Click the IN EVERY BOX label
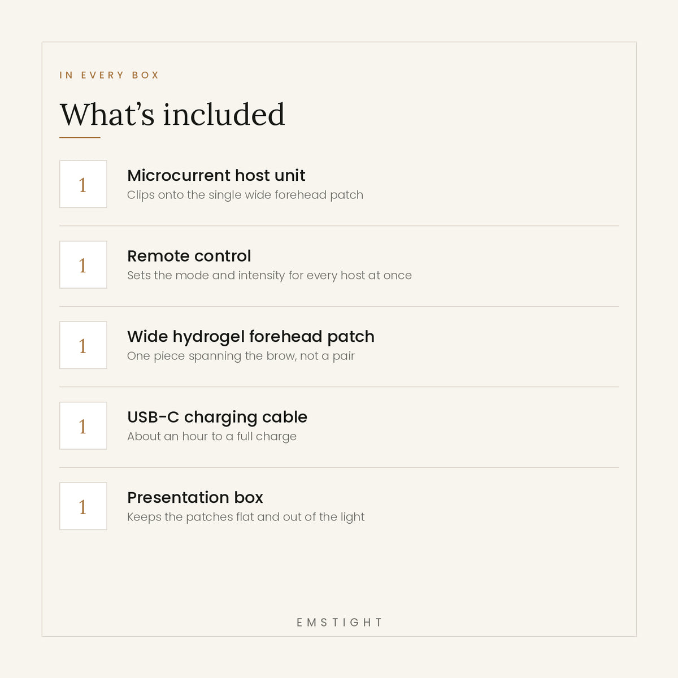 coord(110,75)
